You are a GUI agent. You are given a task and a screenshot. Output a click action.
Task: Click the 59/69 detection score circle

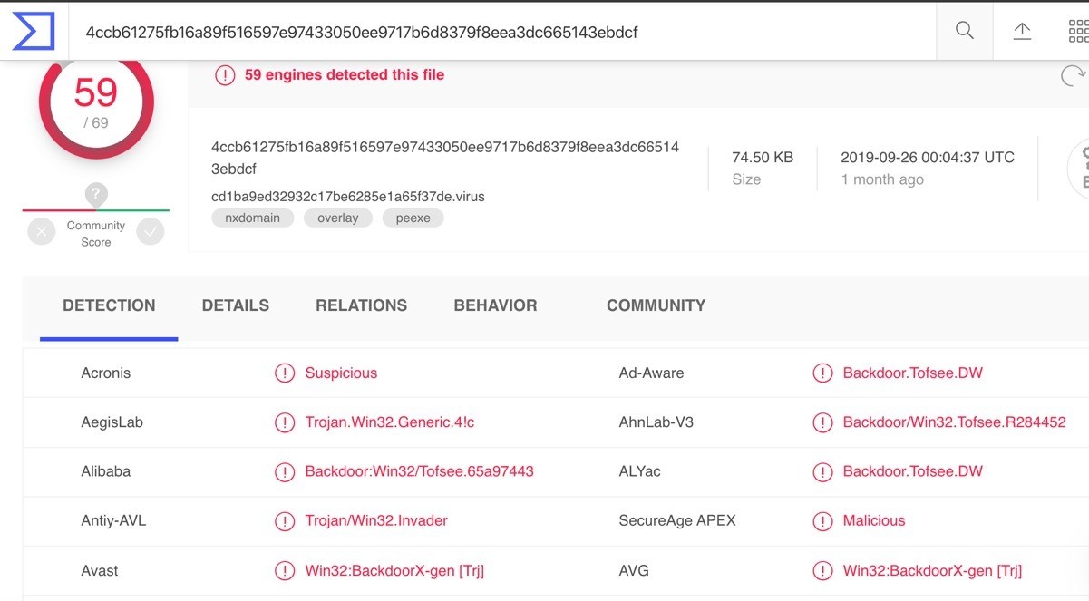point(96,102)
